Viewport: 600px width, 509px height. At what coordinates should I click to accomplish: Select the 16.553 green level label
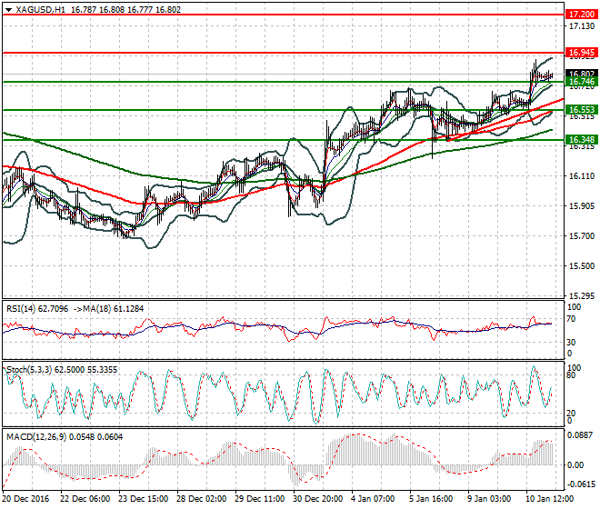pyautogui.click(x=582, y=110)
